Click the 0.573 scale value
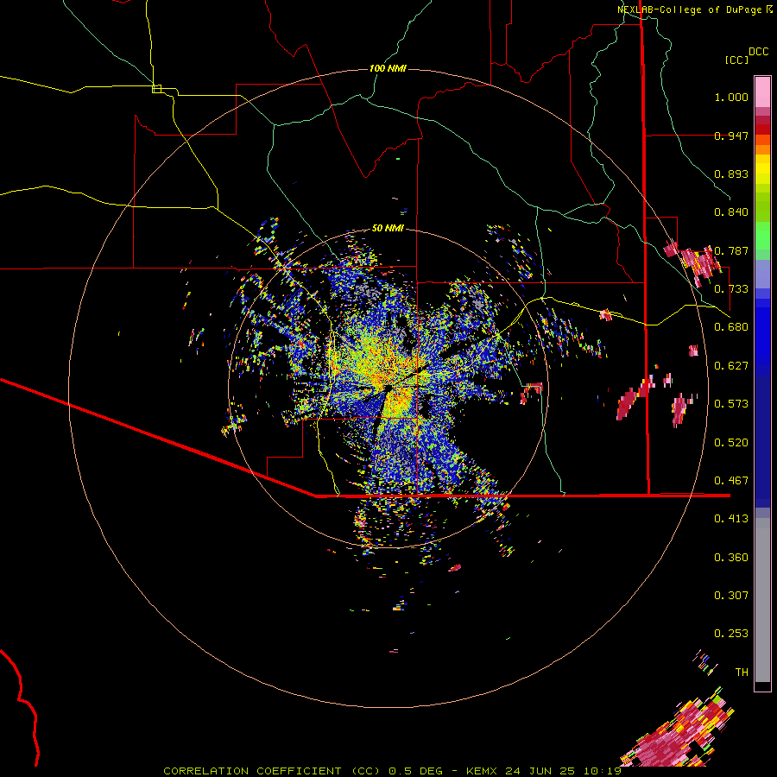Viewport: 777px width, 777px height. pyautogui.click(x=731, y=404)
